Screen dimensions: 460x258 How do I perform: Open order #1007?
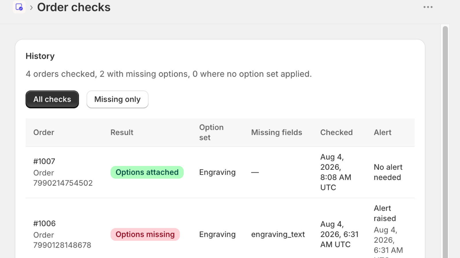[x=44, y=161]
